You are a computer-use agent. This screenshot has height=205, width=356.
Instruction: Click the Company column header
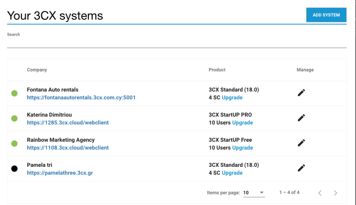tap(37, 70)
